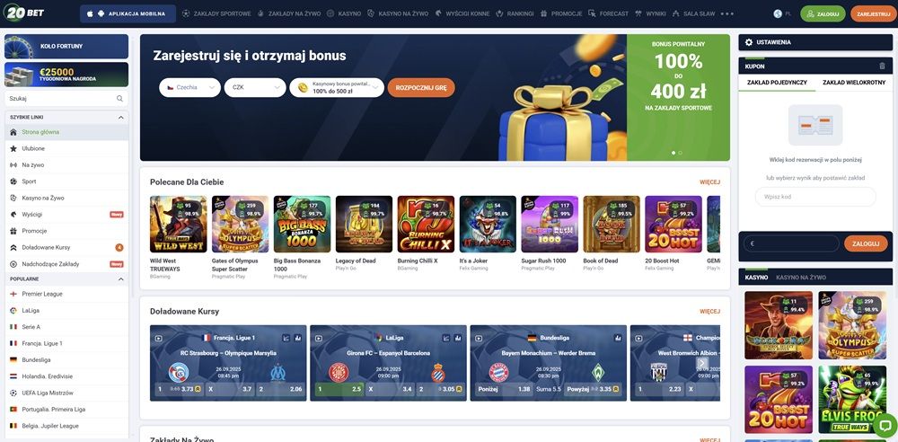The width and height of the screenshot is (898, 442).
Task: Select odds 2.5 for Girona FC win
Action: (x=339, y=389)
